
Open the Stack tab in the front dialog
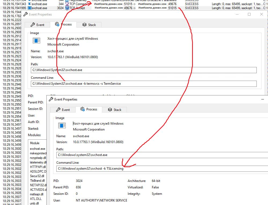[115, 110]
